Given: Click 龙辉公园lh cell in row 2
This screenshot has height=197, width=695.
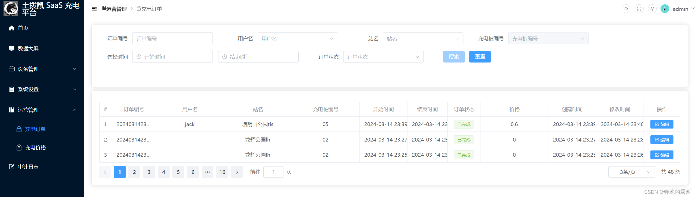Looking at the screenshot, I should 258,140.
